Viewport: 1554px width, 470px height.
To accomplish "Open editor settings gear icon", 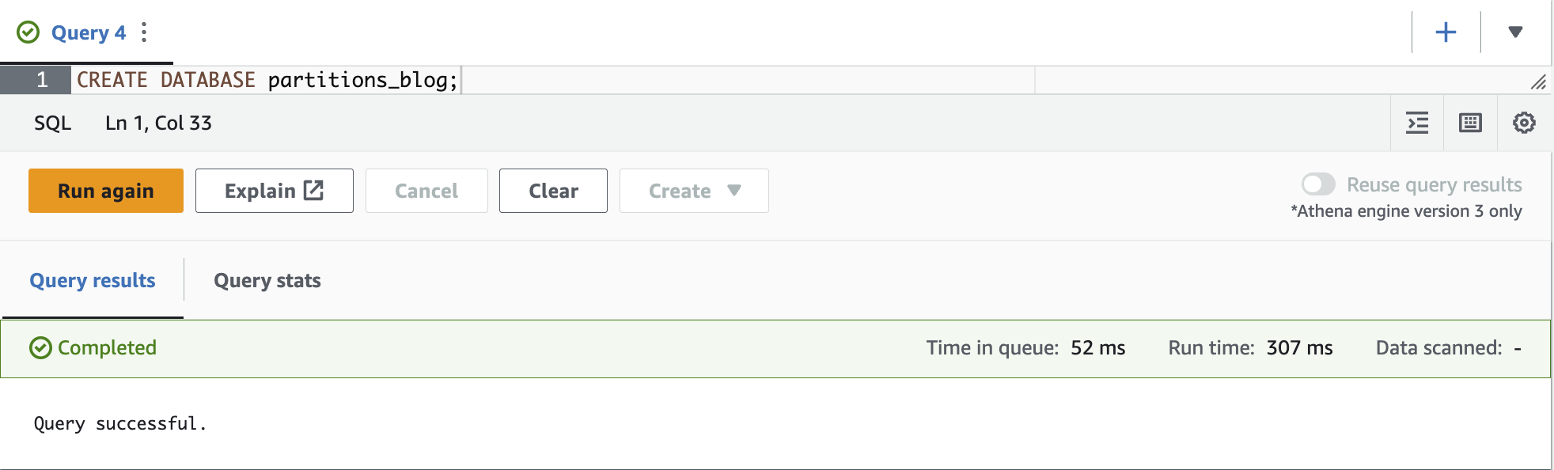I will point(1524,123).
